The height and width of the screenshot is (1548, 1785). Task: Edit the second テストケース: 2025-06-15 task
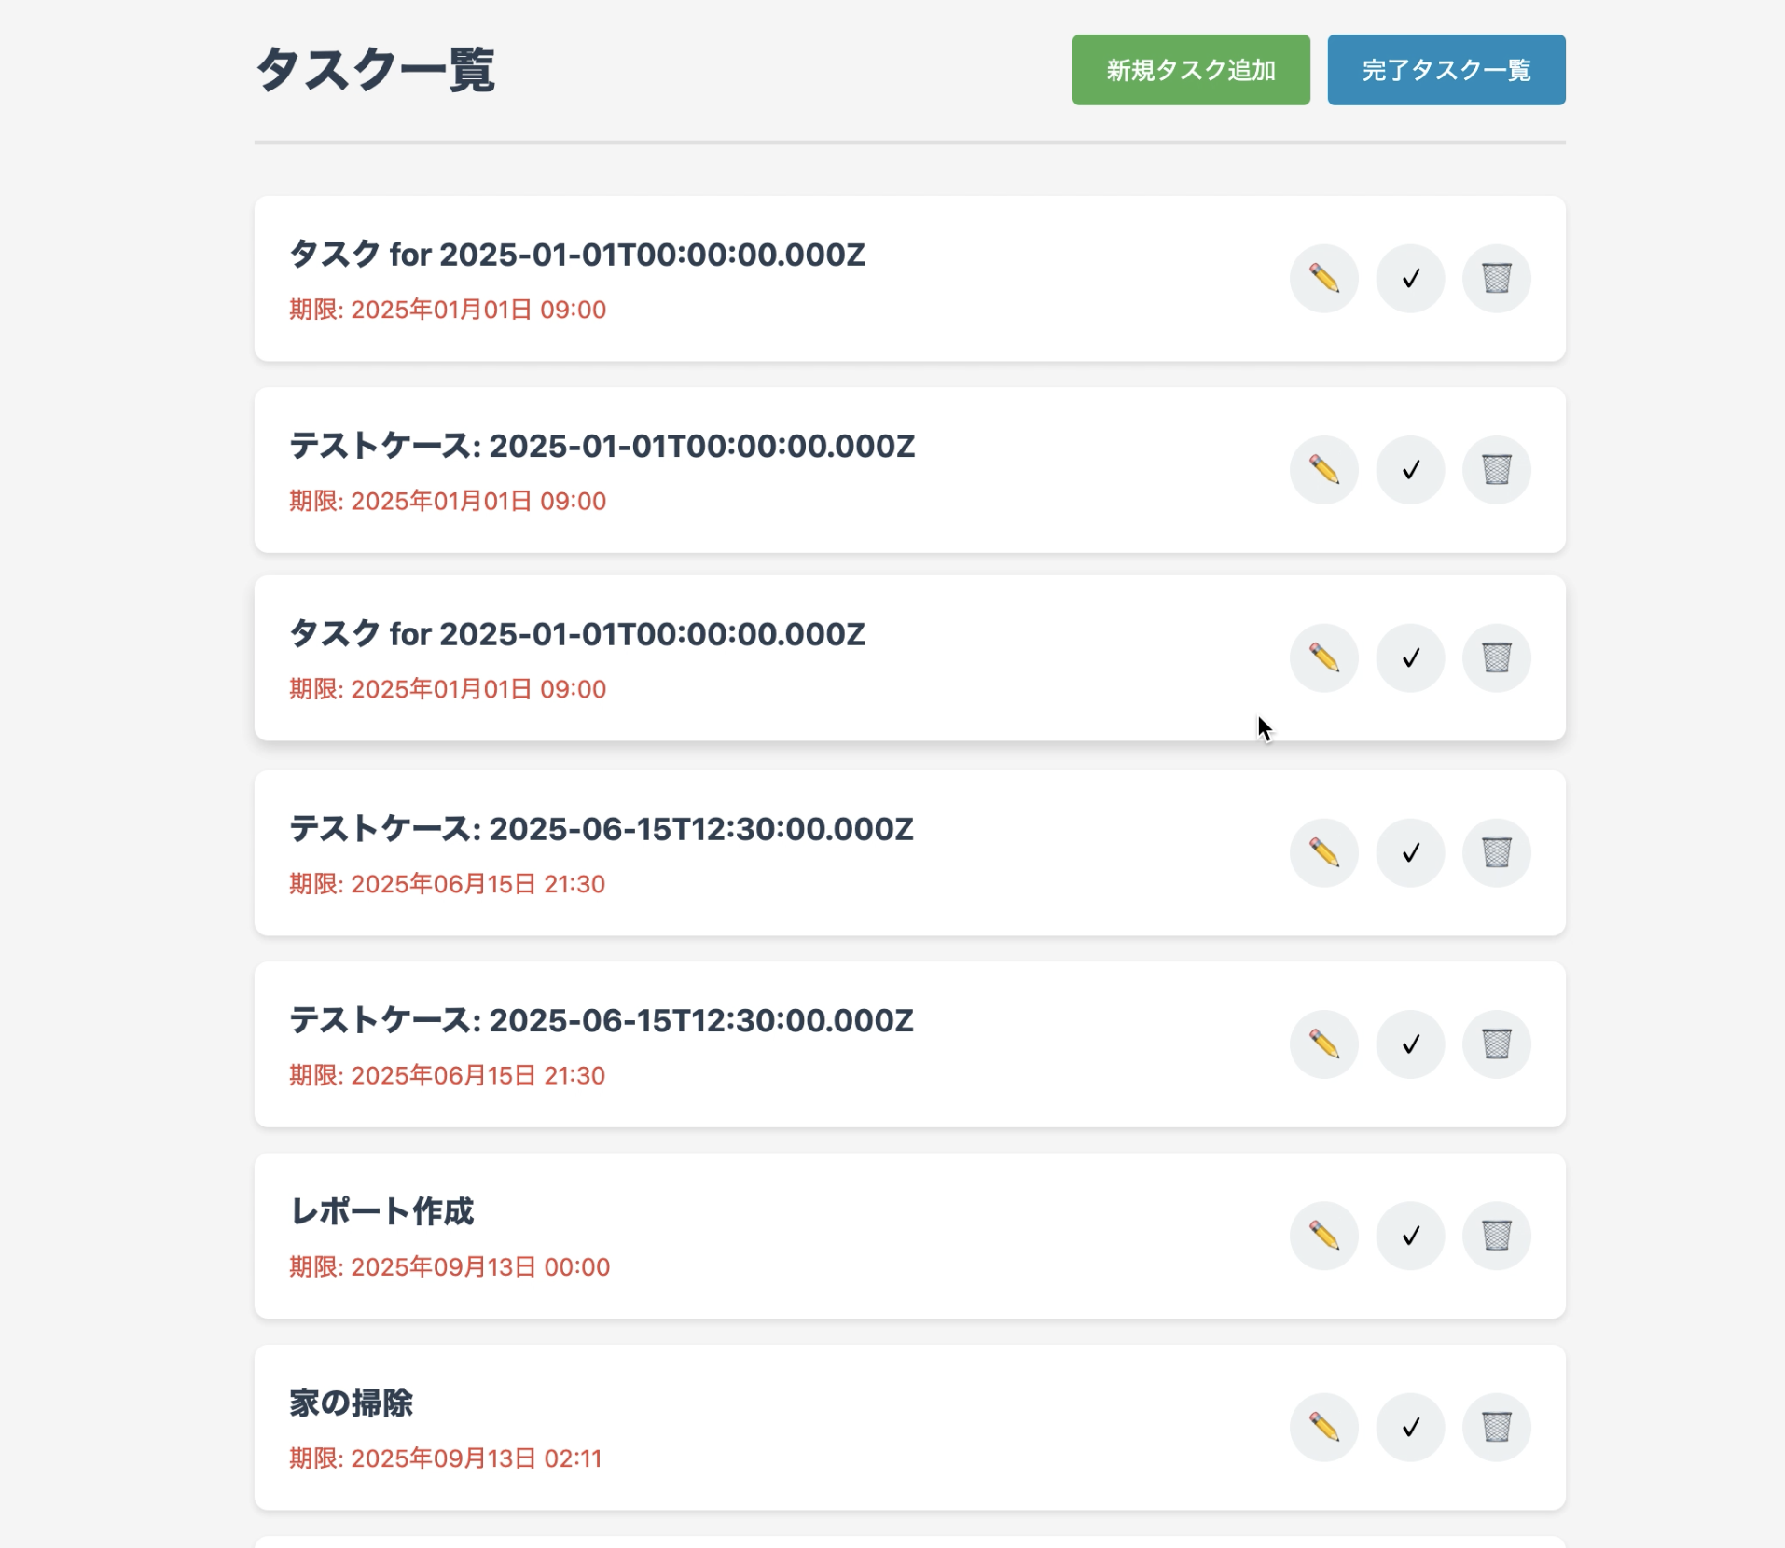click(1323, 1044)
